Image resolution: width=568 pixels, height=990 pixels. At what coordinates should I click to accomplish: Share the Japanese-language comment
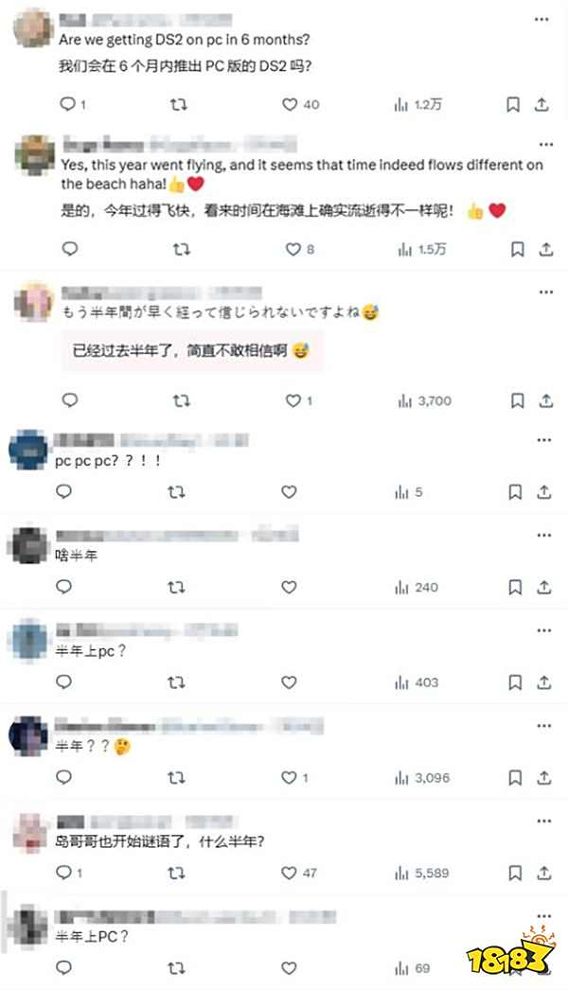(x=546, y=400)
